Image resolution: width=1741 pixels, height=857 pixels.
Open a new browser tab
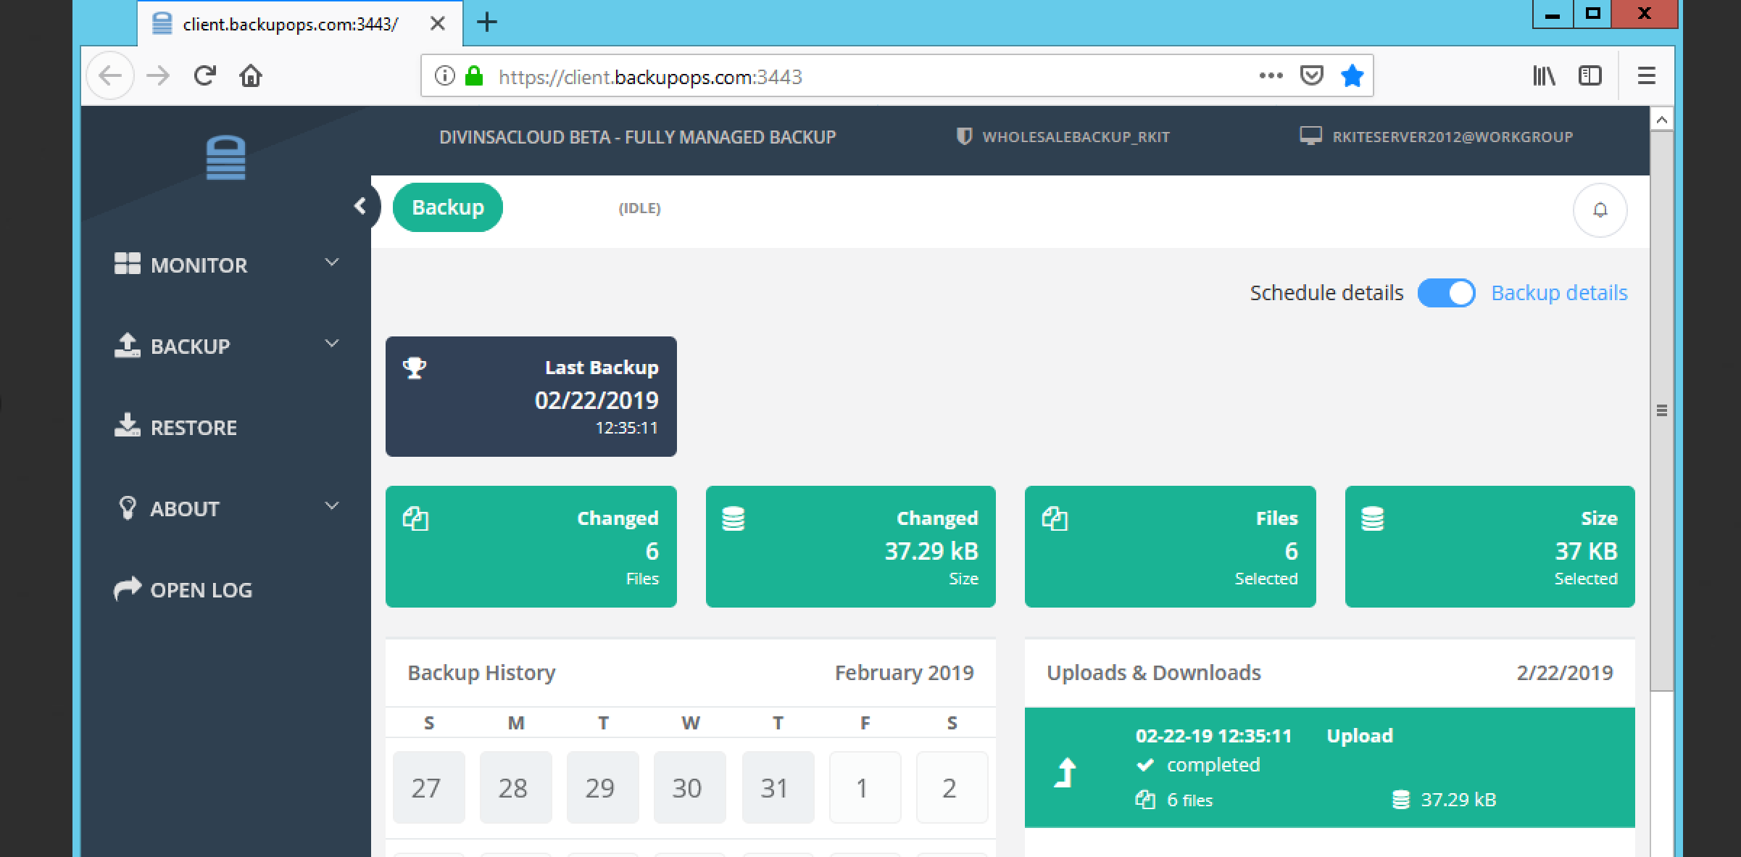tap(487, 22)
